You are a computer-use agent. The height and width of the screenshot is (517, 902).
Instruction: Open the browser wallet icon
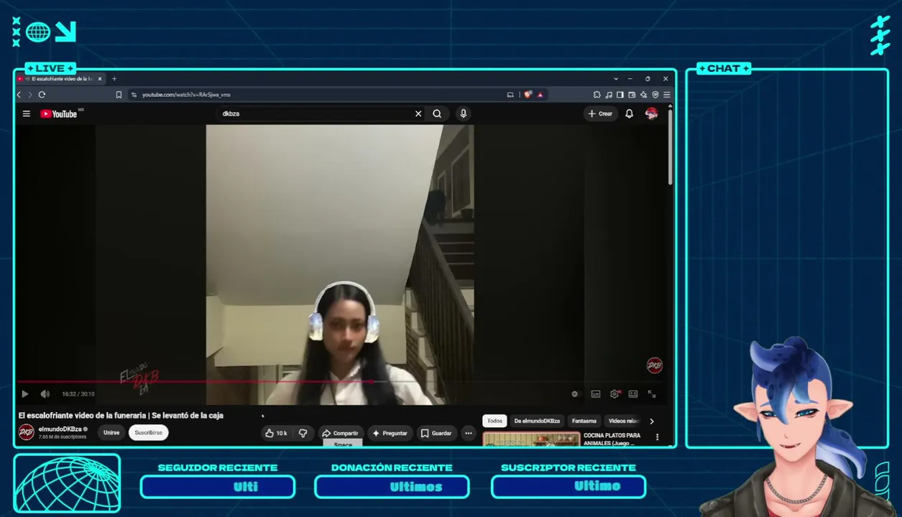pyautogui.click(x=632, y=94)
